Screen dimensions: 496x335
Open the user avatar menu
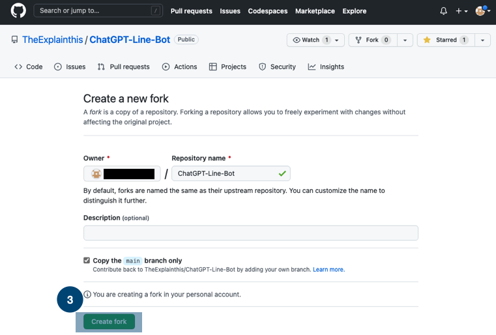pyautogui.click(x=483, y=11)
